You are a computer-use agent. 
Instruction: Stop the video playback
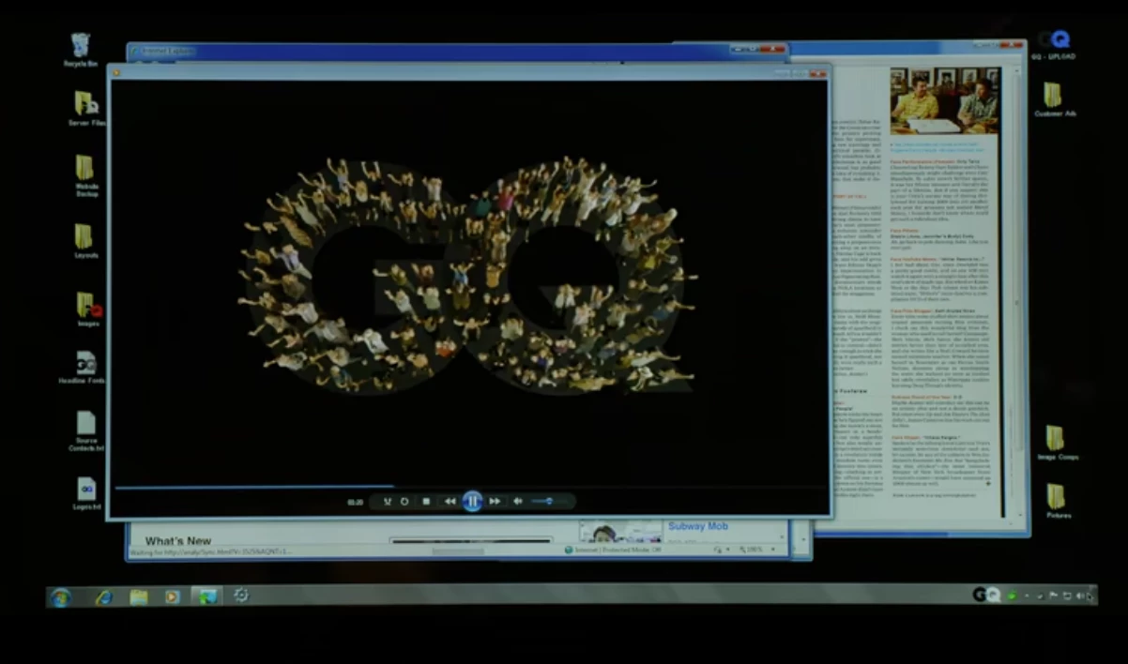click(426, 502)
